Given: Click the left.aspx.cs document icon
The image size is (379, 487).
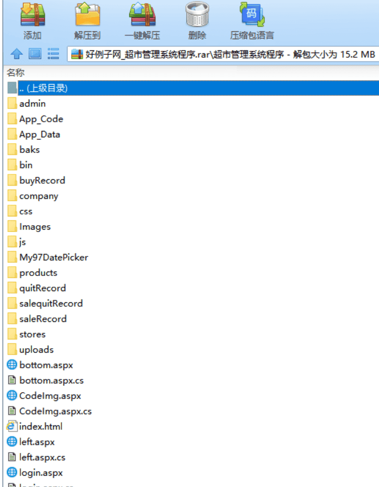Looking at the screenshot, I should [12, 457].
